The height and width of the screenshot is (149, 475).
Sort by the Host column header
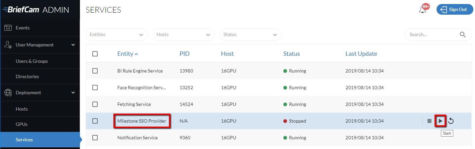(227, 54)
